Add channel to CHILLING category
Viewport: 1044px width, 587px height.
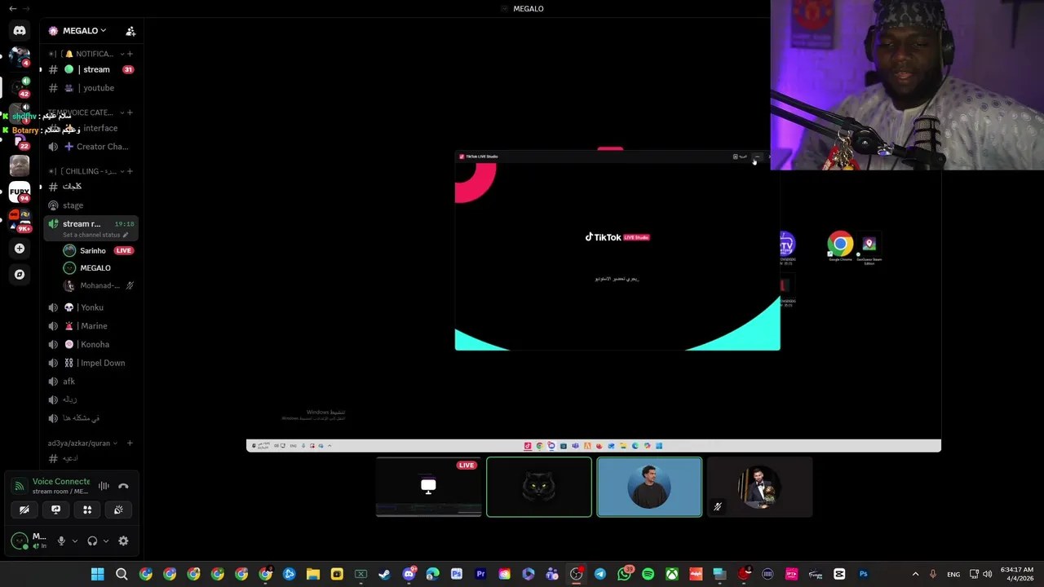pos(130,171)
